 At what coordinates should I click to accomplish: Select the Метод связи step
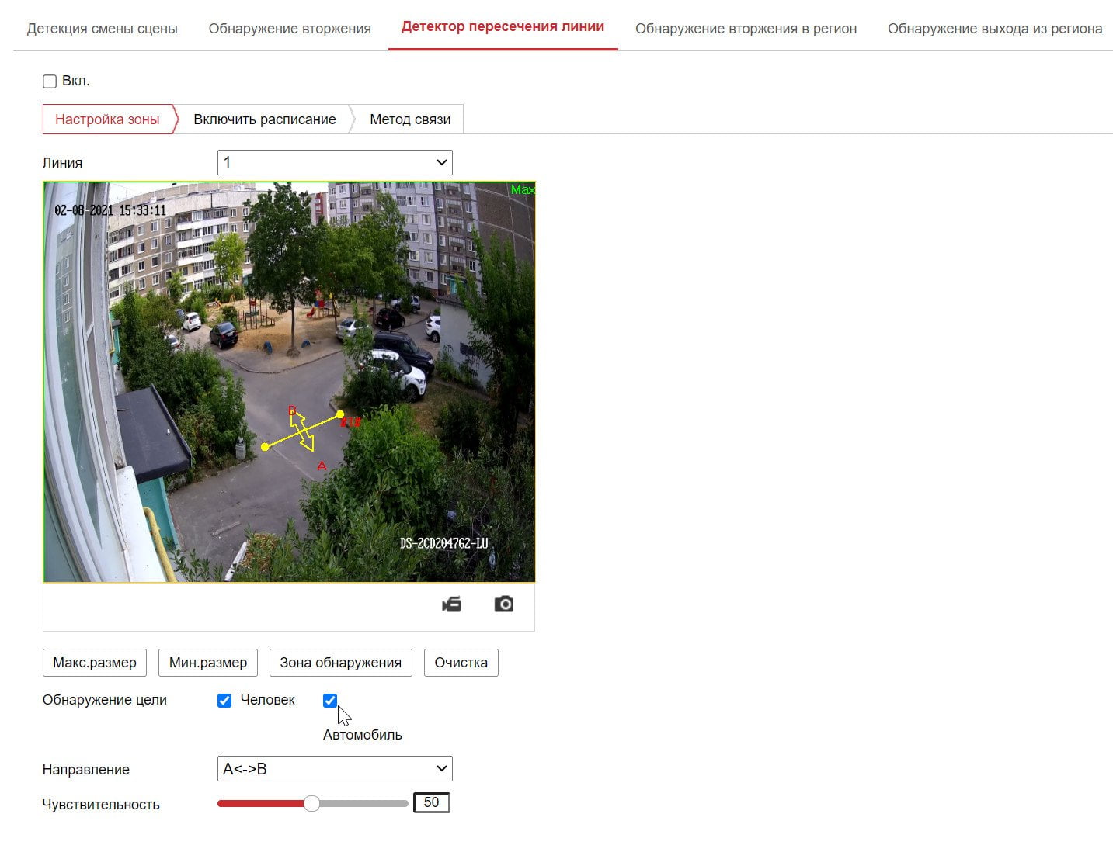coord(410,119)
